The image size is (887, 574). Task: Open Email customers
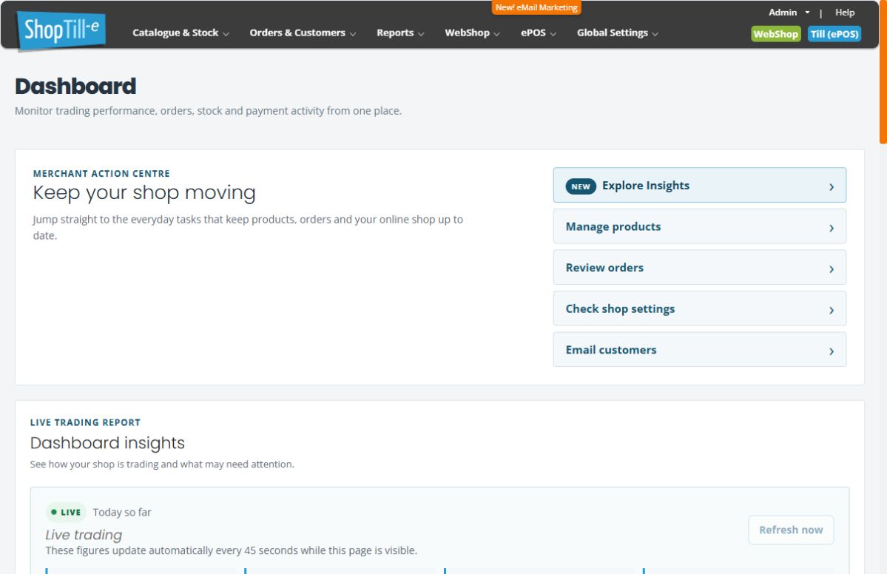point(699,349)
